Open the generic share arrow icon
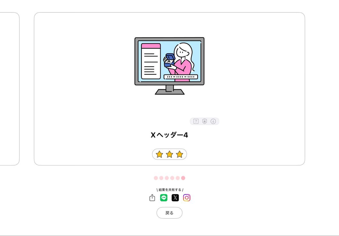Viewport: 339px width, 236px height. (x=152, y=198)
